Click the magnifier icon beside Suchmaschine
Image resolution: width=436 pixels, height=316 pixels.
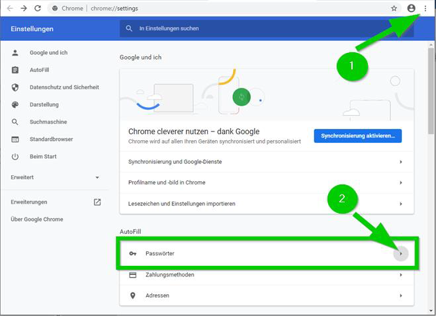click(15, 122)
